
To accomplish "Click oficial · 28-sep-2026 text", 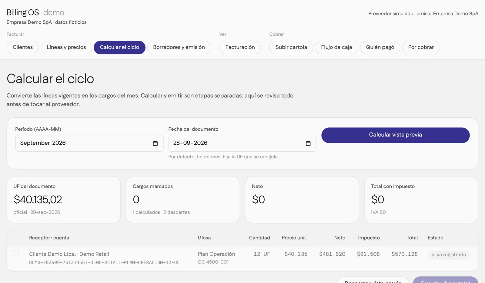I will [37, 212].
